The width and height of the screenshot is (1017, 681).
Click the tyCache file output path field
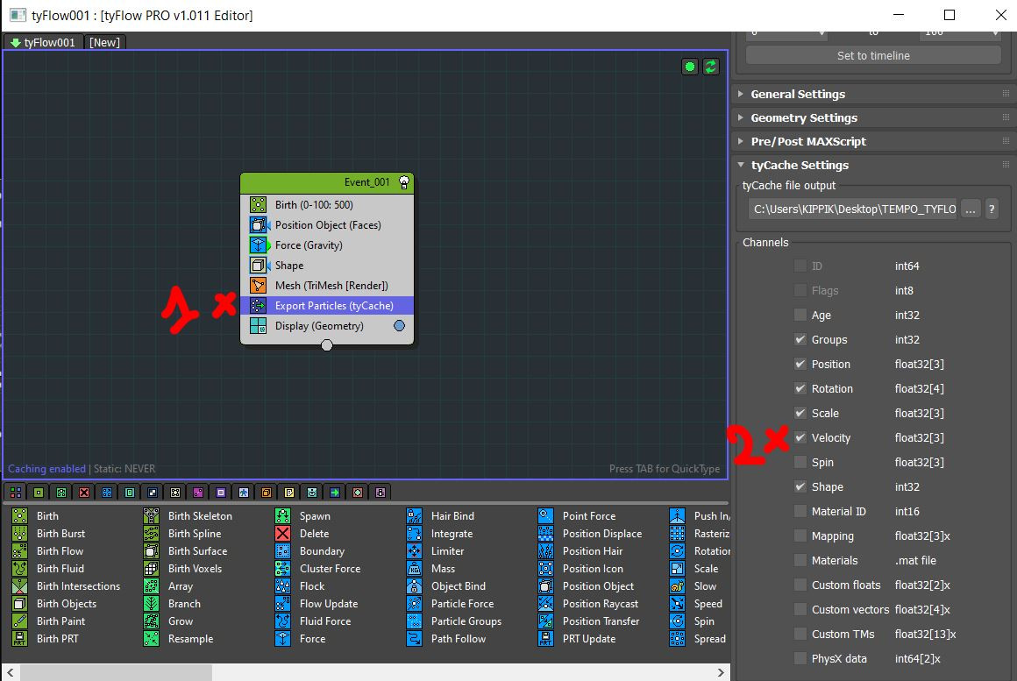852,209
